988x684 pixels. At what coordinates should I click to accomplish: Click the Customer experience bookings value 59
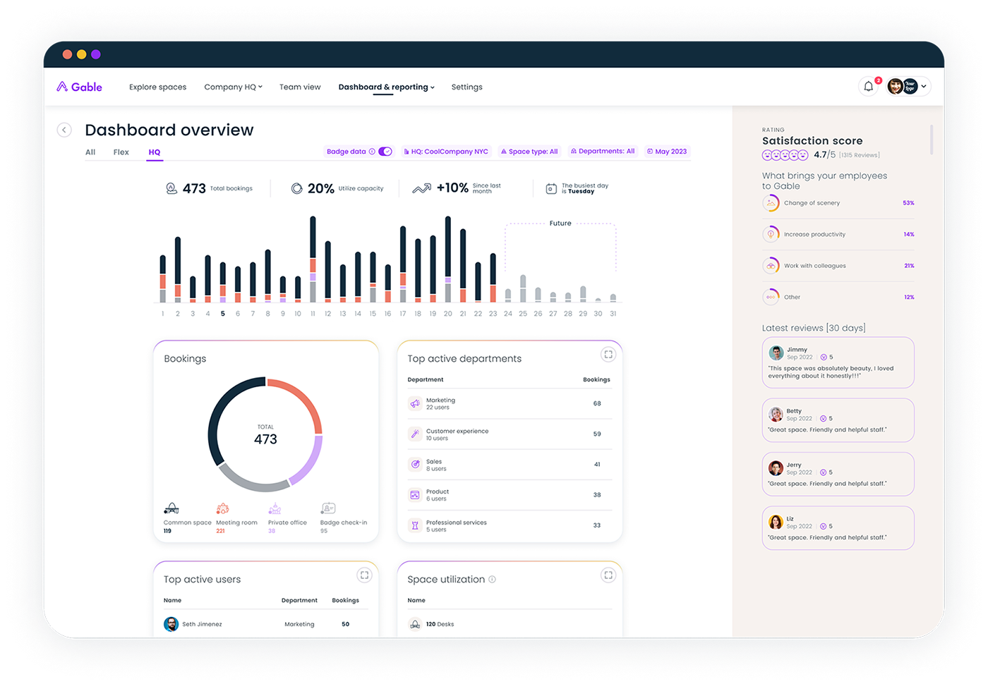tap(597, 434)
